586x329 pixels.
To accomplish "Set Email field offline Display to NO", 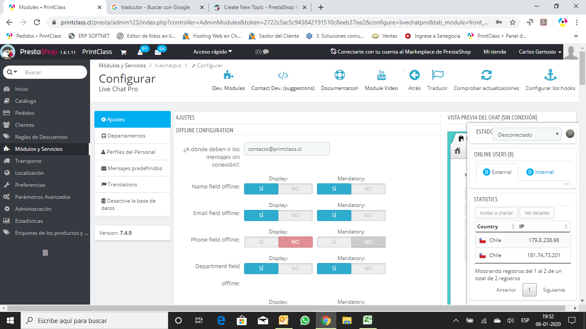I will 296,215.
